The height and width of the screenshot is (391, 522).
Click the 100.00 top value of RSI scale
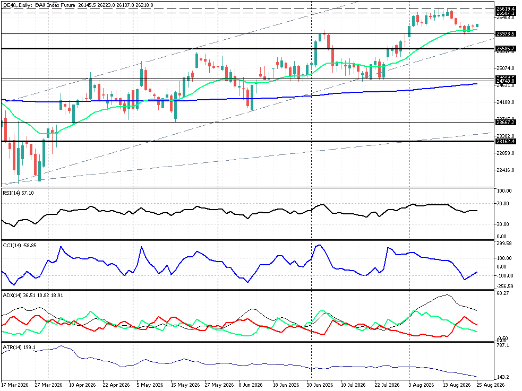(x=504, y=191)
